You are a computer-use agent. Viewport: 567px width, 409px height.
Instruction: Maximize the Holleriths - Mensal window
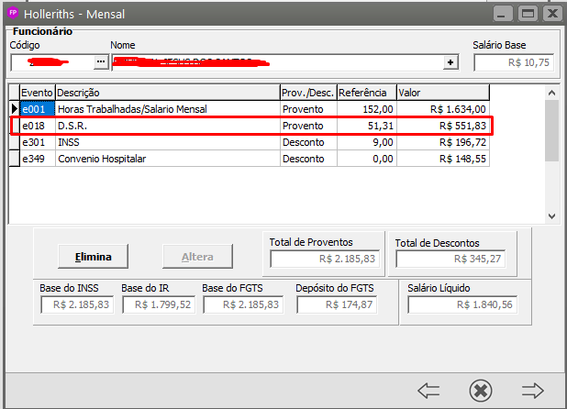click(x=528, y=14)
